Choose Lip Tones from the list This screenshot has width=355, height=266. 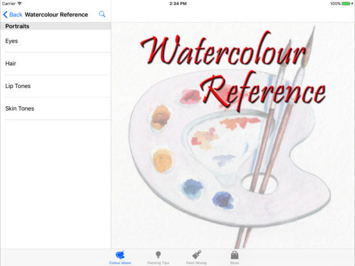pos(55,86)
